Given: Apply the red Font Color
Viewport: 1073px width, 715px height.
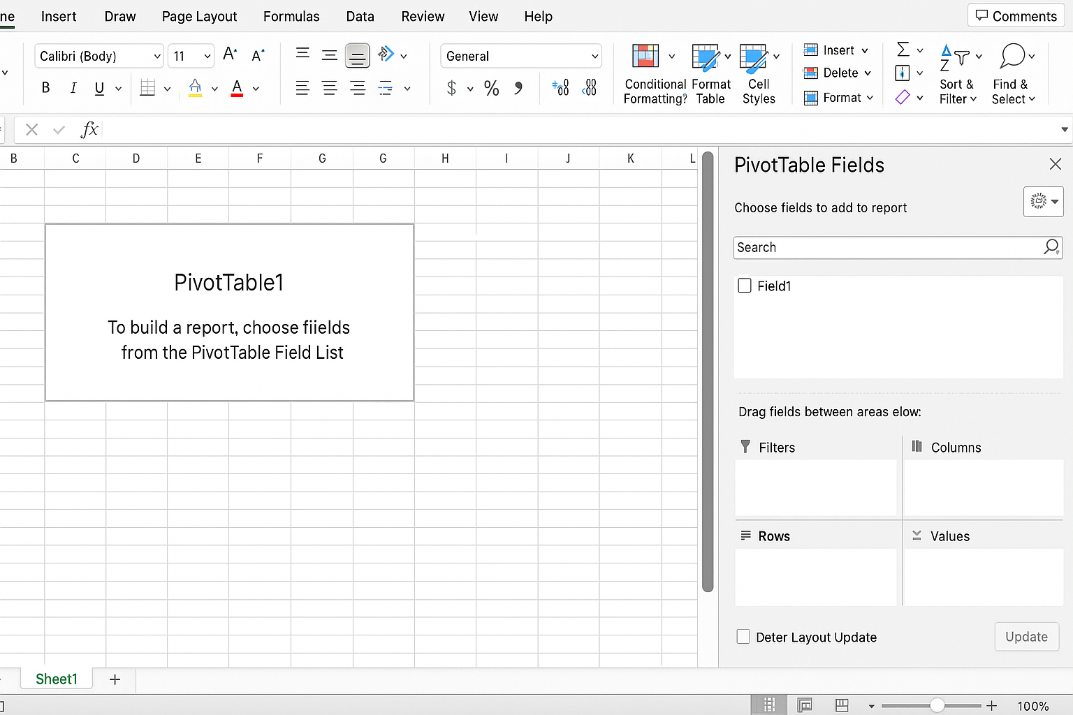Looking at the screenshot, I should 237,88.
